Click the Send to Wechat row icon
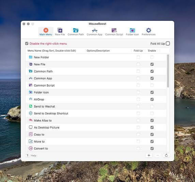The height and width of the screenshot is (182, 195). tap(31, 106)
